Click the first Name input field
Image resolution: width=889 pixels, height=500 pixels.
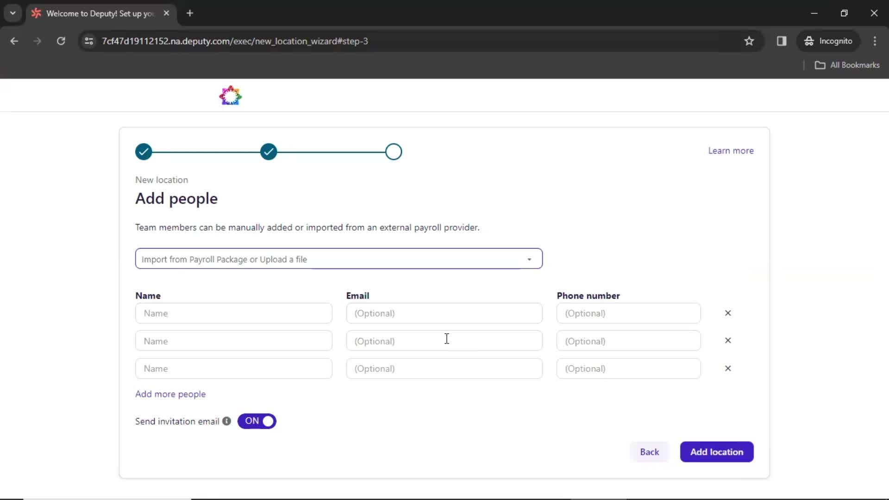pyautogui.click(x=233, y=312)
